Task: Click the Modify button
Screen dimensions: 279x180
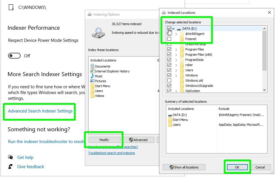Action: pyautogui.click(x=104, y=140)
